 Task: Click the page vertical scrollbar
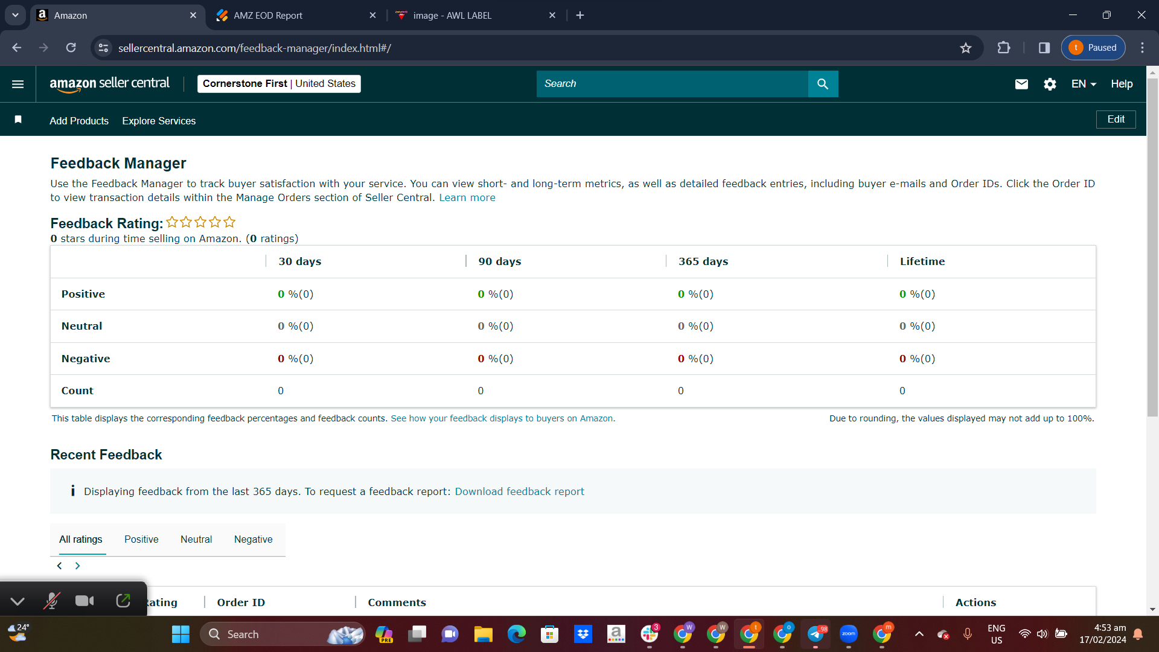1152,248
